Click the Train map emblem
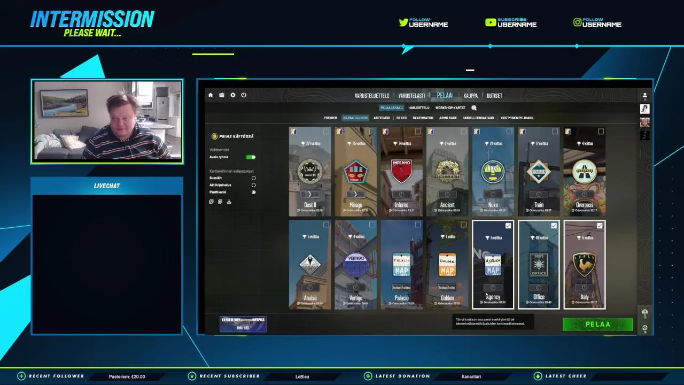Screen dimensions: 684x385 pos(539,171)
